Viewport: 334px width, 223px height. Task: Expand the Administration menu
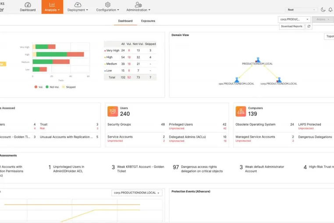click(x=138, y=10)
